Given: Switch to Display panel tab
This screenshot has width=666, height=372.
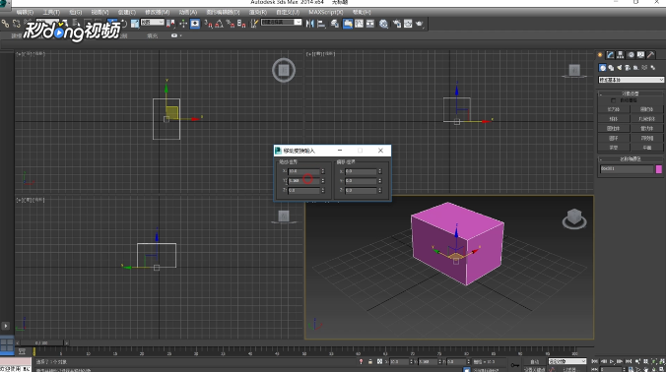Looking at the screenshot, I should tap(641, 55).
